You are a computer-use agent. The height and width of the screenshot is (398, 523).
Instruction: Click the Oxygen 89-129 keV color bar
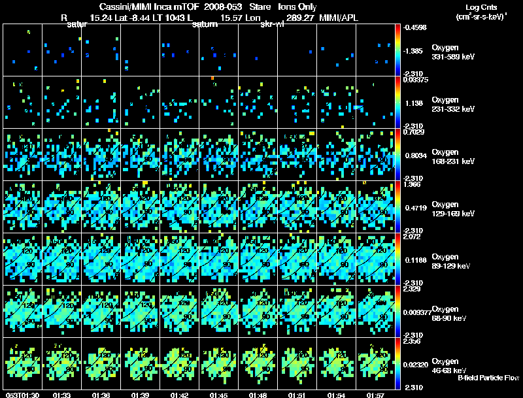[397, 259]
